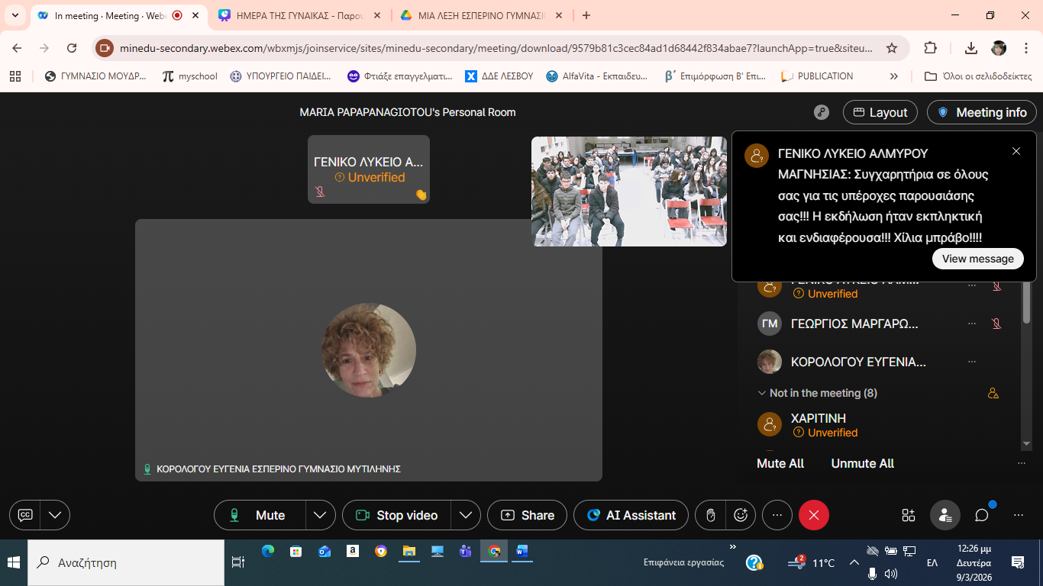This screenshot has width=1043, height=586.
Task: Open more options ellipsis in meeting toolbar
Action: click(x=777, y=515)
